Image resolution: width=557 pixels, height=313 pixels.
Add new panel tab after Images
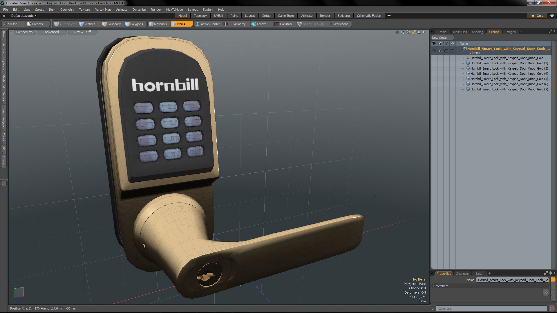[521, 32]
